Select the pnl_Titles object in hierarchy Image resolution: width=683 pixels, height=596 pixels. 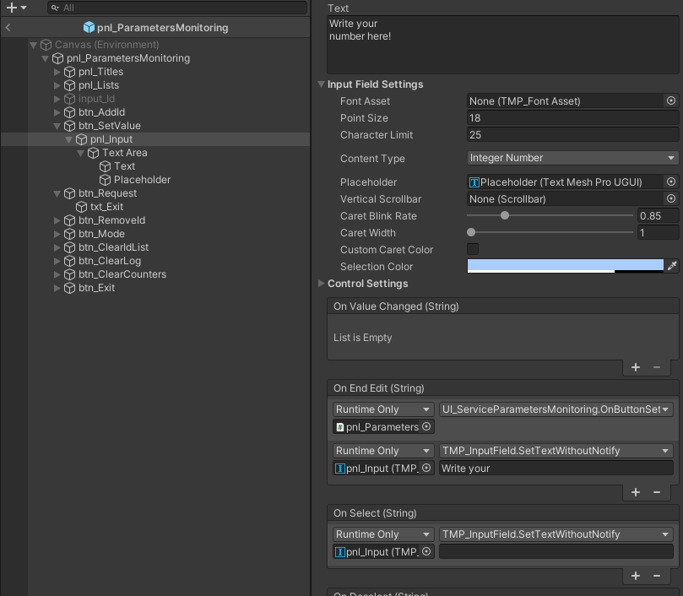tap(100, 72)
